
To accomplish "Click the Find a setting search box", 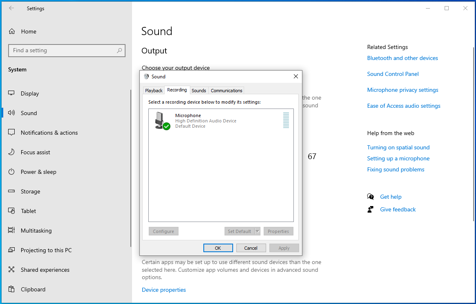I will (67, 51).
